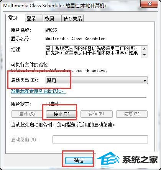
Task: Click the 启动参数(M) input field
Action: [x=100, y=139]
